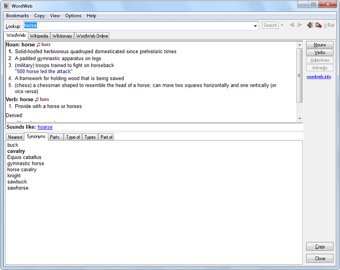The width and height of the screenshot is (340, 270).
Task: Open the Types tab
Action: (x=90, y=137)
